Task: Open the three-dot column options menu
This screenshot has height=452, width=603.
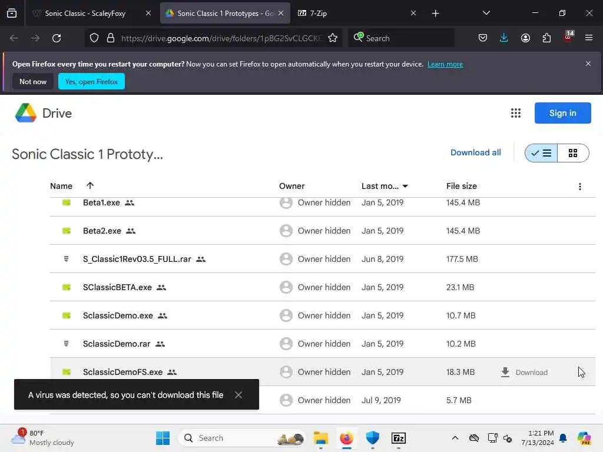Action: pos(580,187)
